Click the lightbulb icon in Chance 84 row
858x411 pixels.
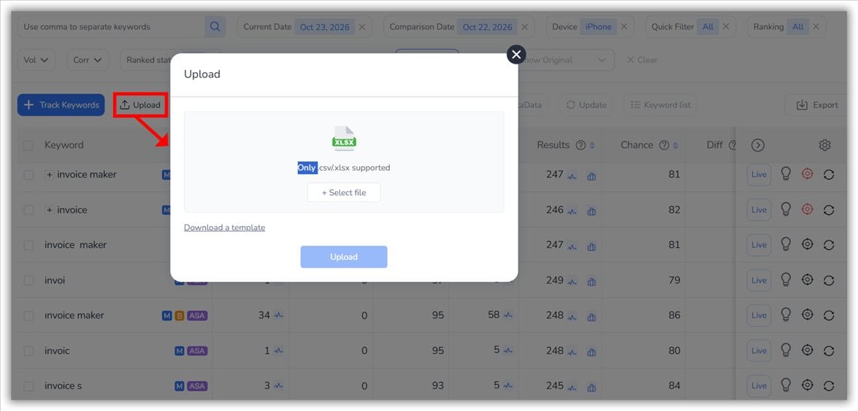(x=786, y=385)
